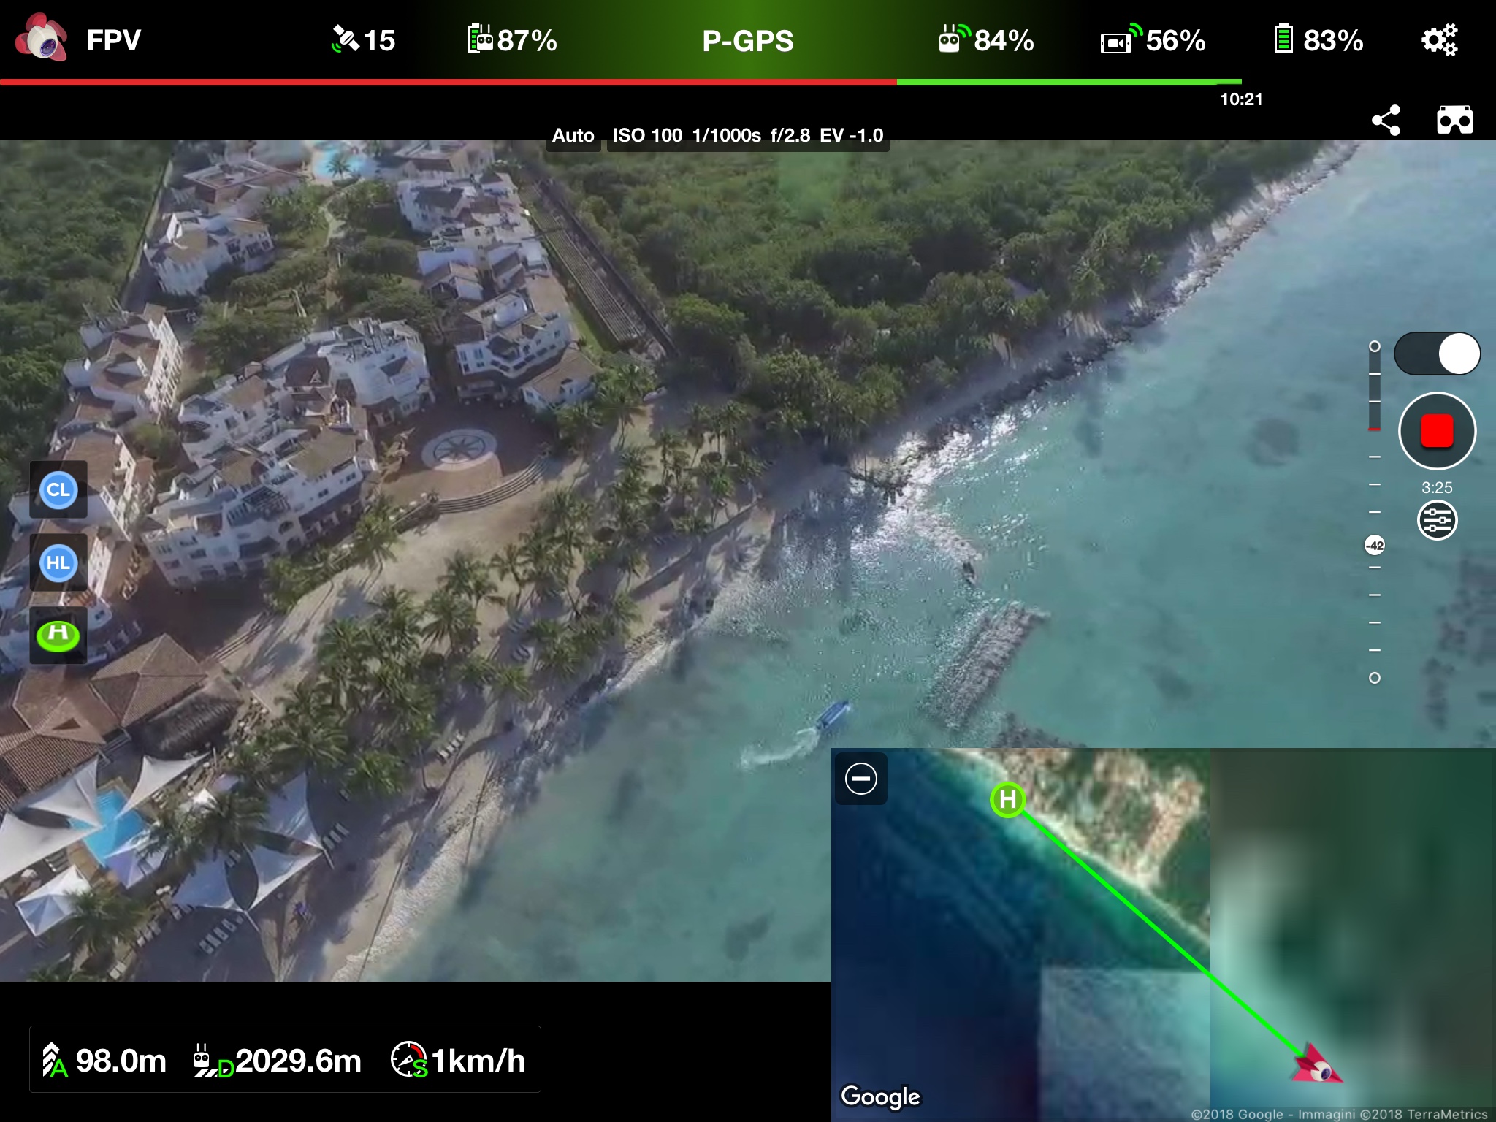
Task: Enter VR goggles mode
Action: 1454,120
